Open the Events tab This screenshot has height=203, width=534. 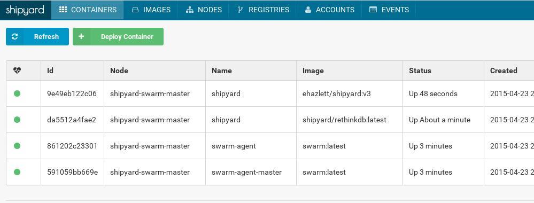[x=389, y=10]
